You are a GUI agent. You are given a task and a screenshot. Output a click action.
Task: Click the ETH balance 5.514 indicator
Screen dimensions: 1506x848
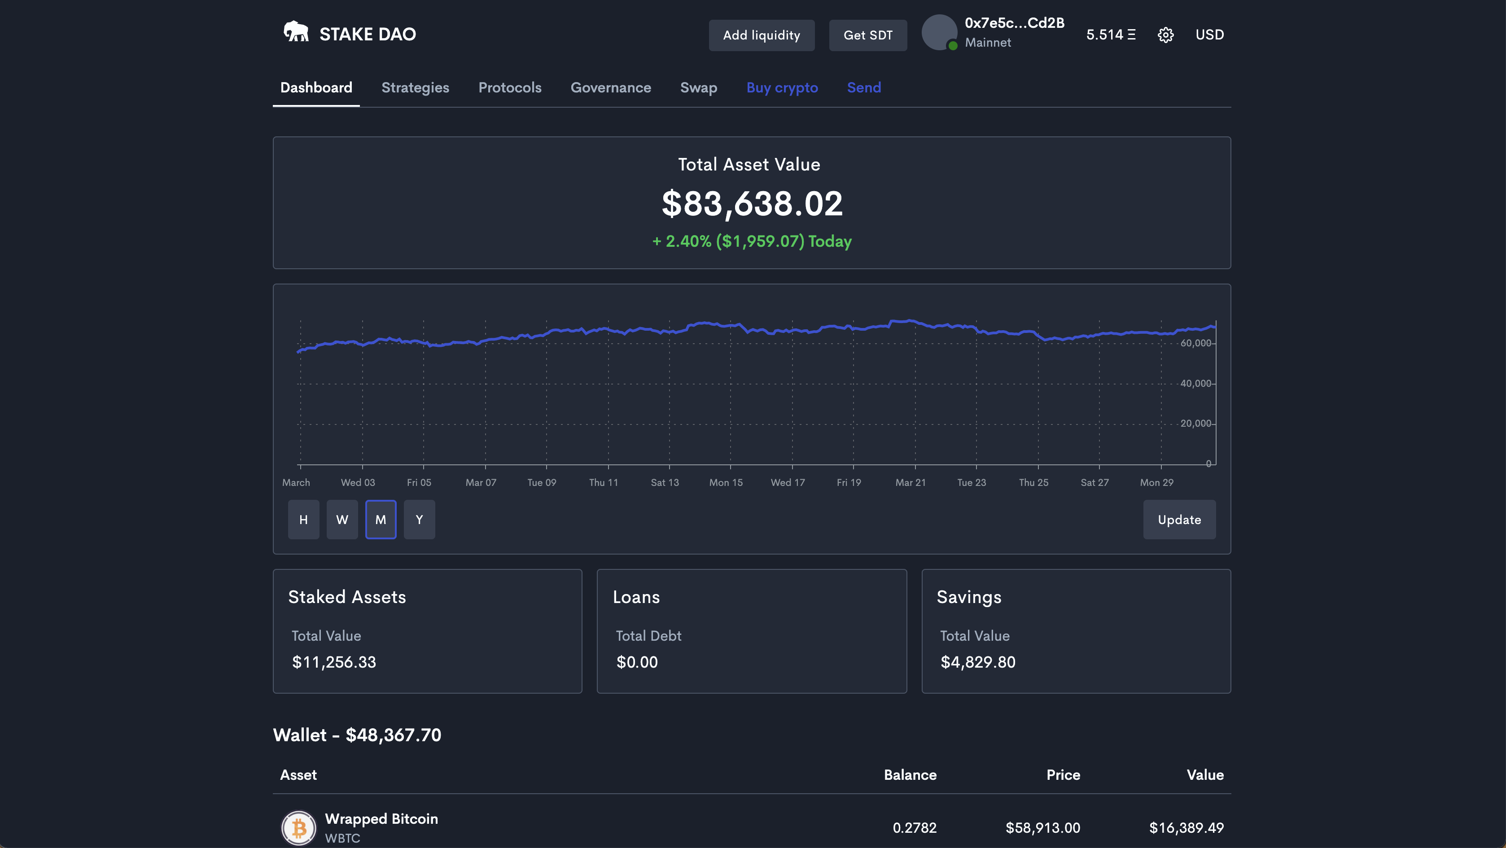[1110, 35]
